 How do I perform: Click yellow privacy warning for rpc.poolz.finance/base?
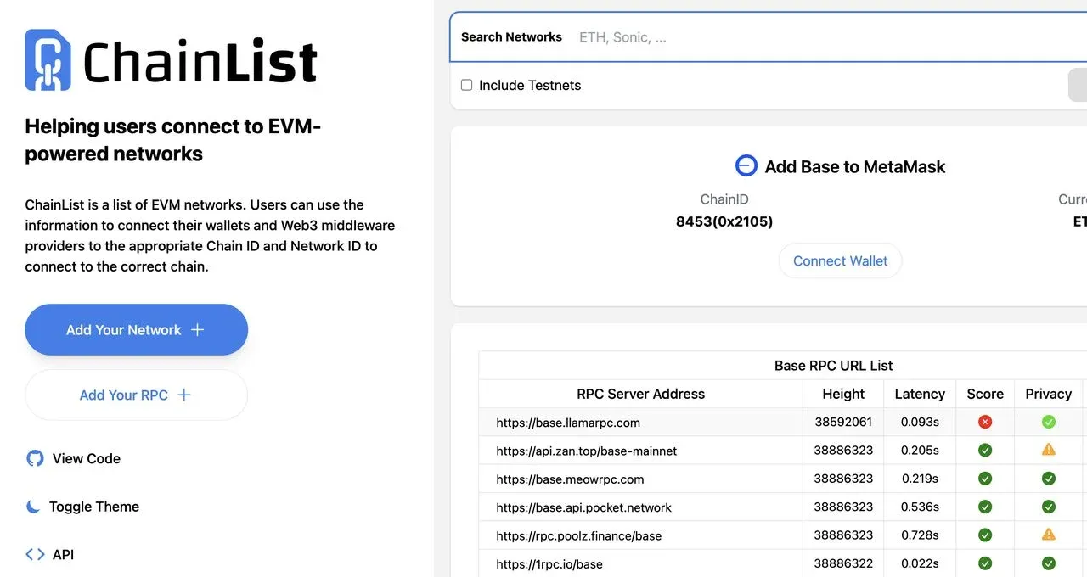1048,535
